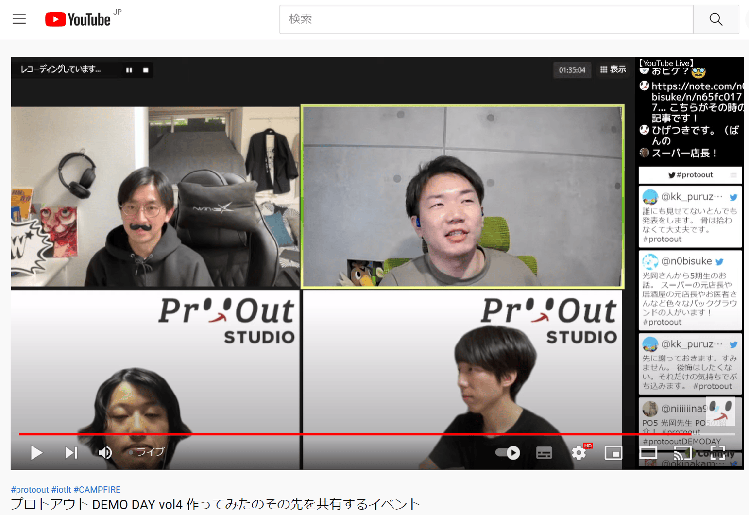Mute the video volume

[105, 453]
